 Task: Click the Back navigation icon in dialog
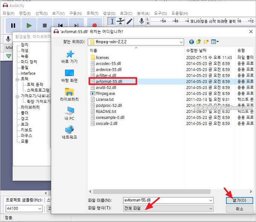(192, 41)
